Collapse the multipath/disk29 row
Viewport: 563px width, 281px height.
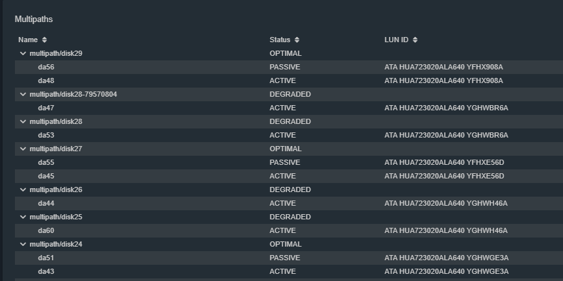coord(23,53)
